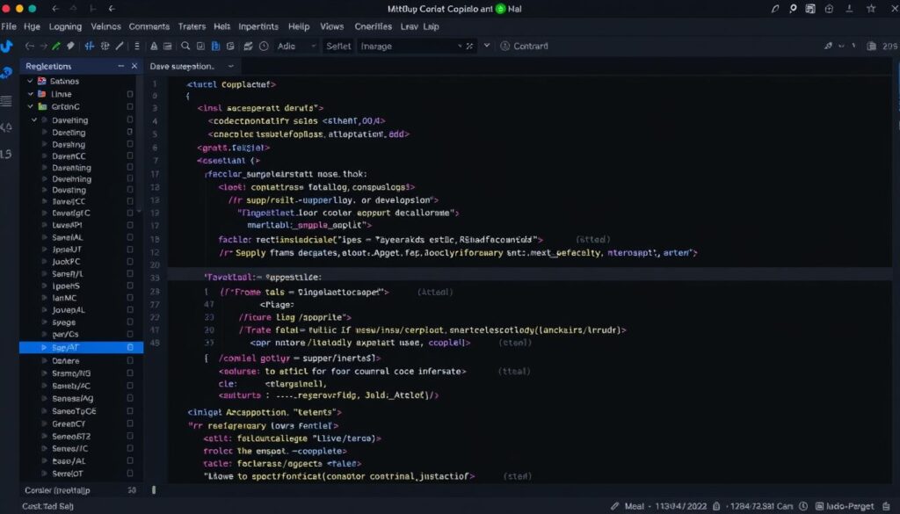
Task: Click the blue grid align icon
Action: click(x=90, y=46)
